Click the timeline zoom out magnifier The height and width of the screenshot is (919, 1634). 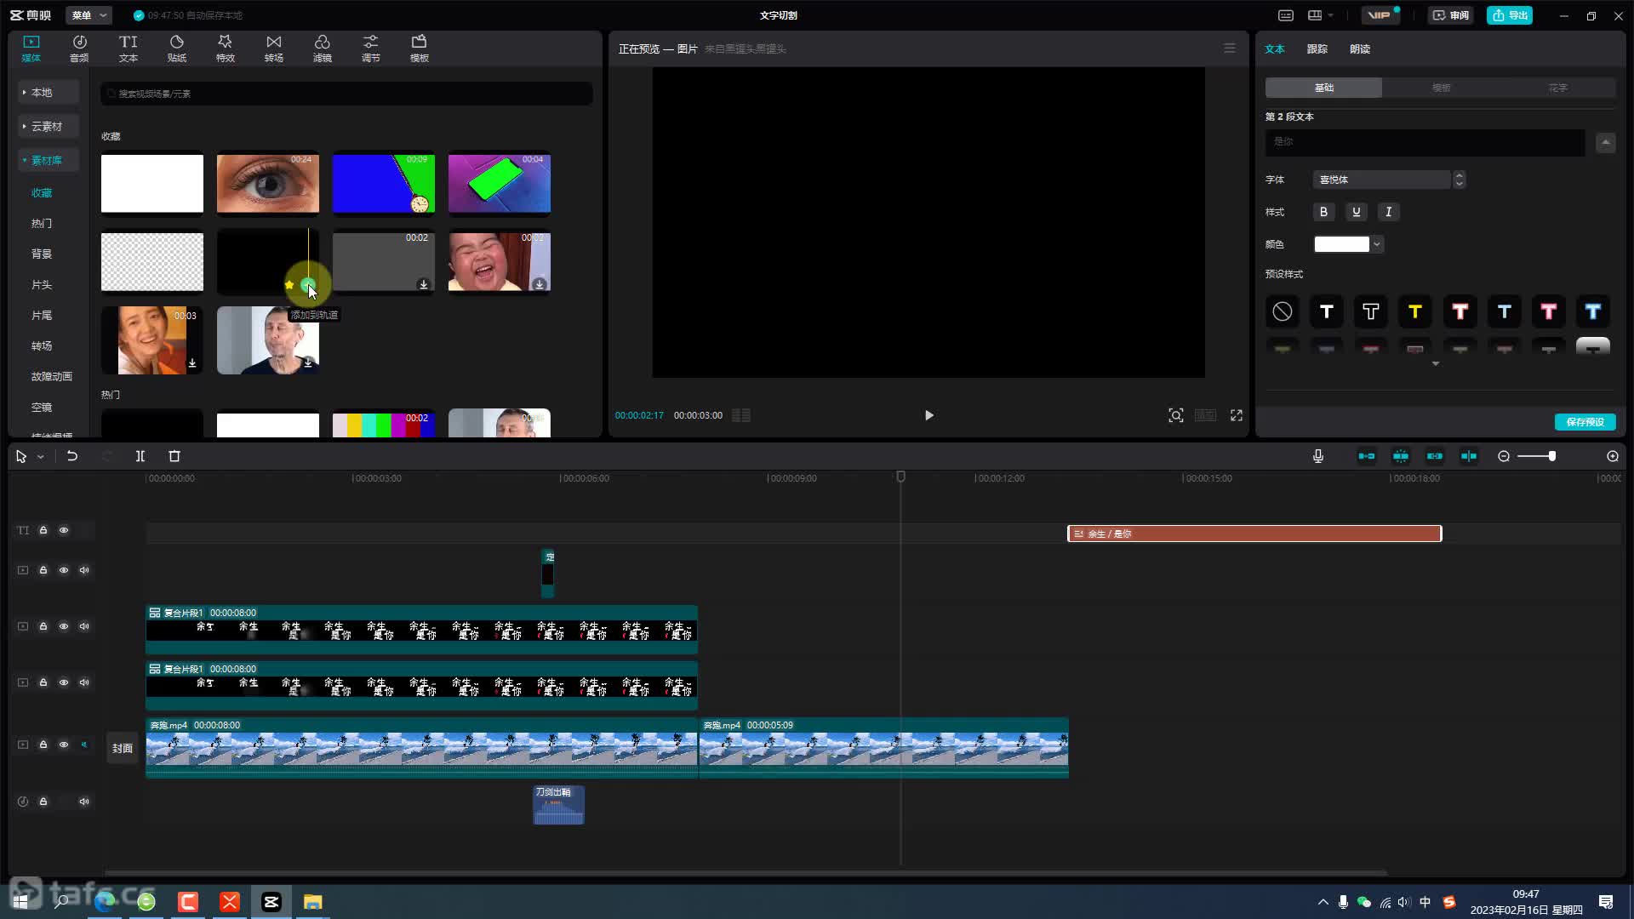tap(1504, 456)
